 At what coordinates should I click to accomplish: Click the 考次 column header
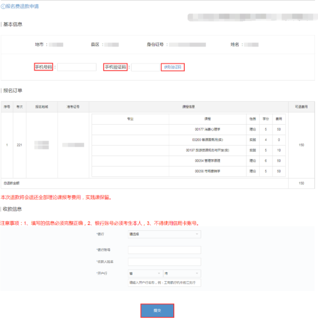(19, 107)
